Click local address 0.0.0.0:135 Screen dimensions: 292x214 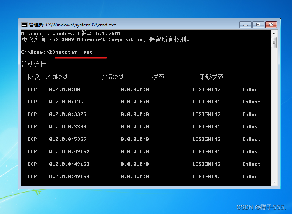tap(66, 102)
